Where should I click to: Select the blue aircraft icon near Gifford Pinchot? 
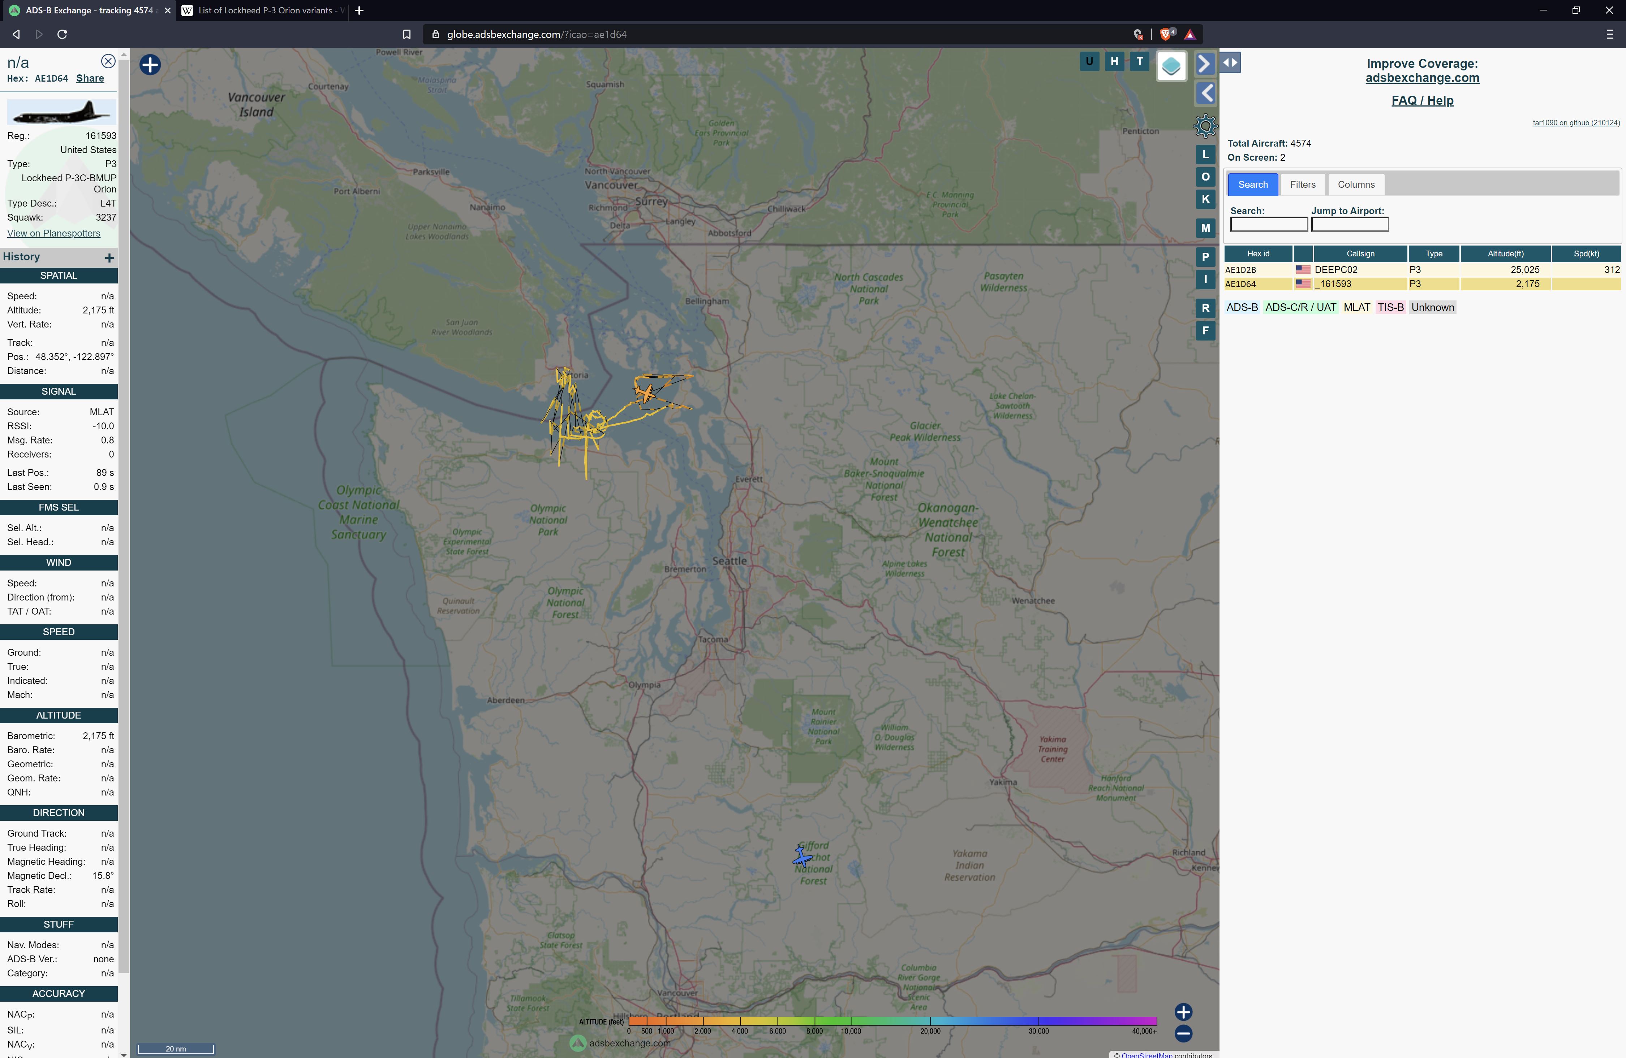pyautogui.click(x=803, y=856)
